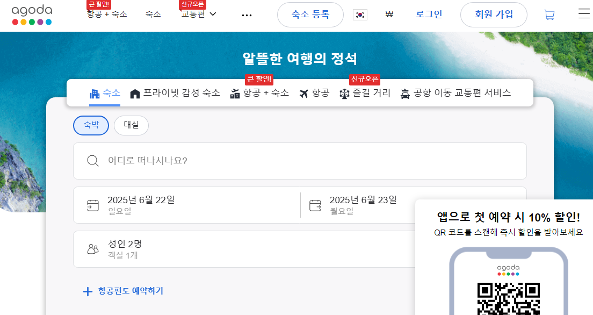
Task: Click the 어디로 떠나시나요? destination field
Action: (300, 161)
